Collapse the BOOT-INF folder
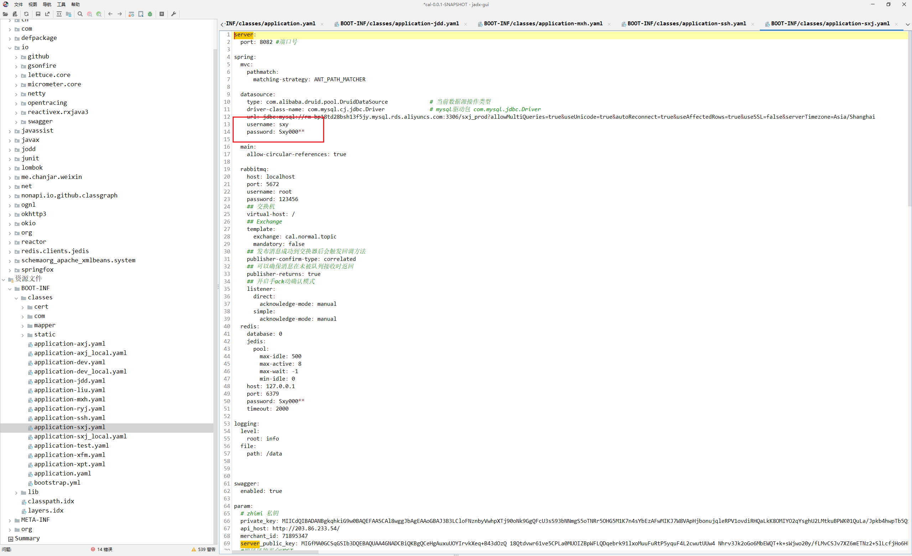912x556 pixels. 10,289
